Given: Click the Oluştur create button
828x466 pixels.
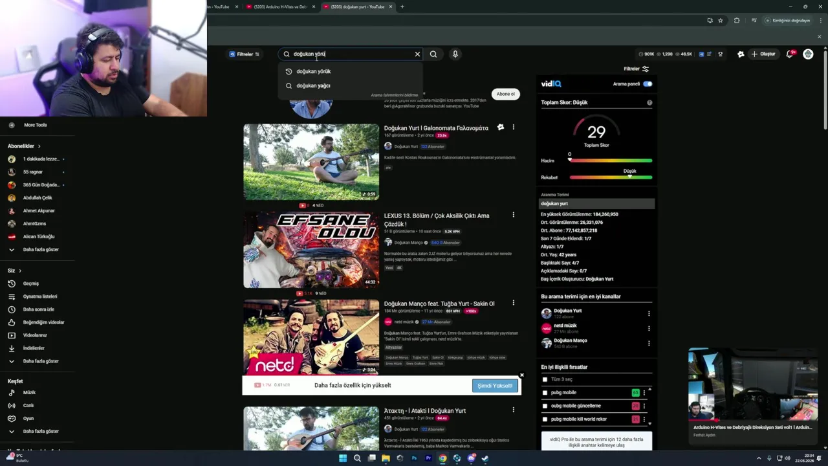Looking at the screenshot, I should tap(763, 54).
